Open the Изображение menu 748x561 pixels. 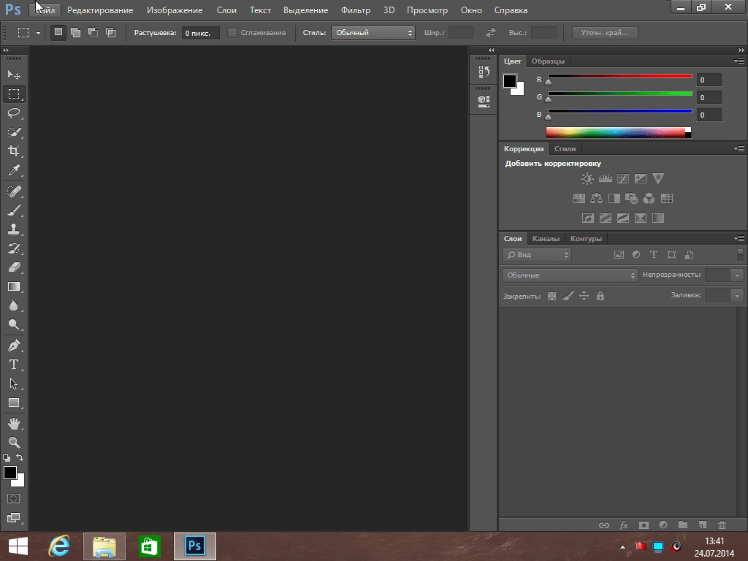coord(175,10)
